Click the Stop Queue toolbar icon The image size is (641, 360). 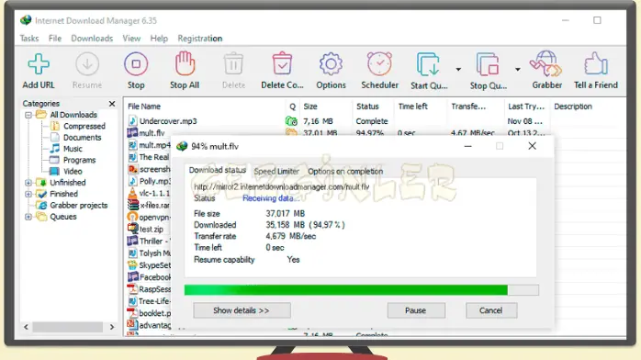pyautogui.click(x=488, y=64)
